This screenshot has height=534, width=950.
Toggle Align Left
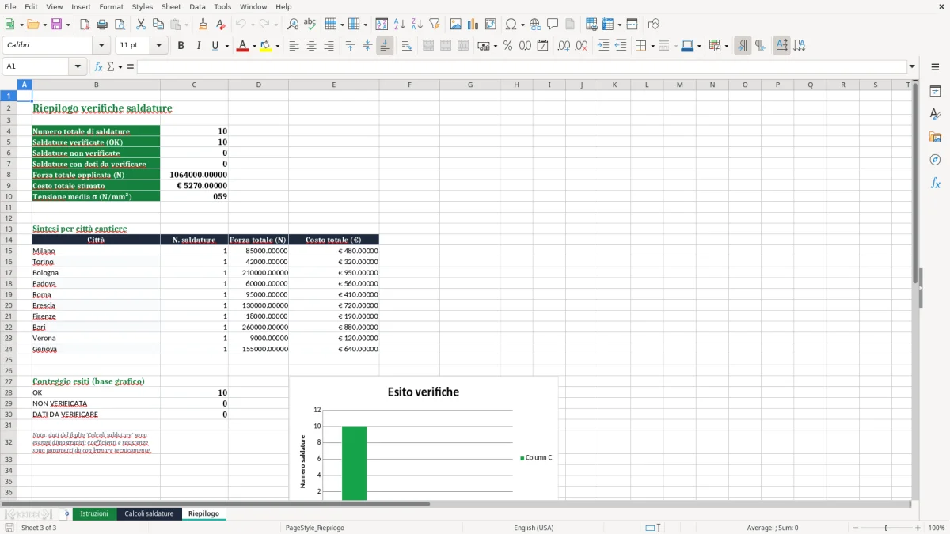pos(294,46)
